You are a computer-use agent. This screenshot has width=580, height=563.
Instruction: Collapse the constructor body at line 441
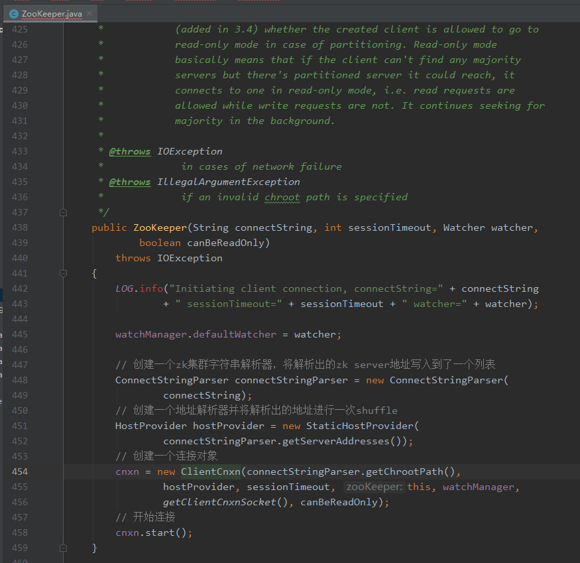(x=63, y=273)
